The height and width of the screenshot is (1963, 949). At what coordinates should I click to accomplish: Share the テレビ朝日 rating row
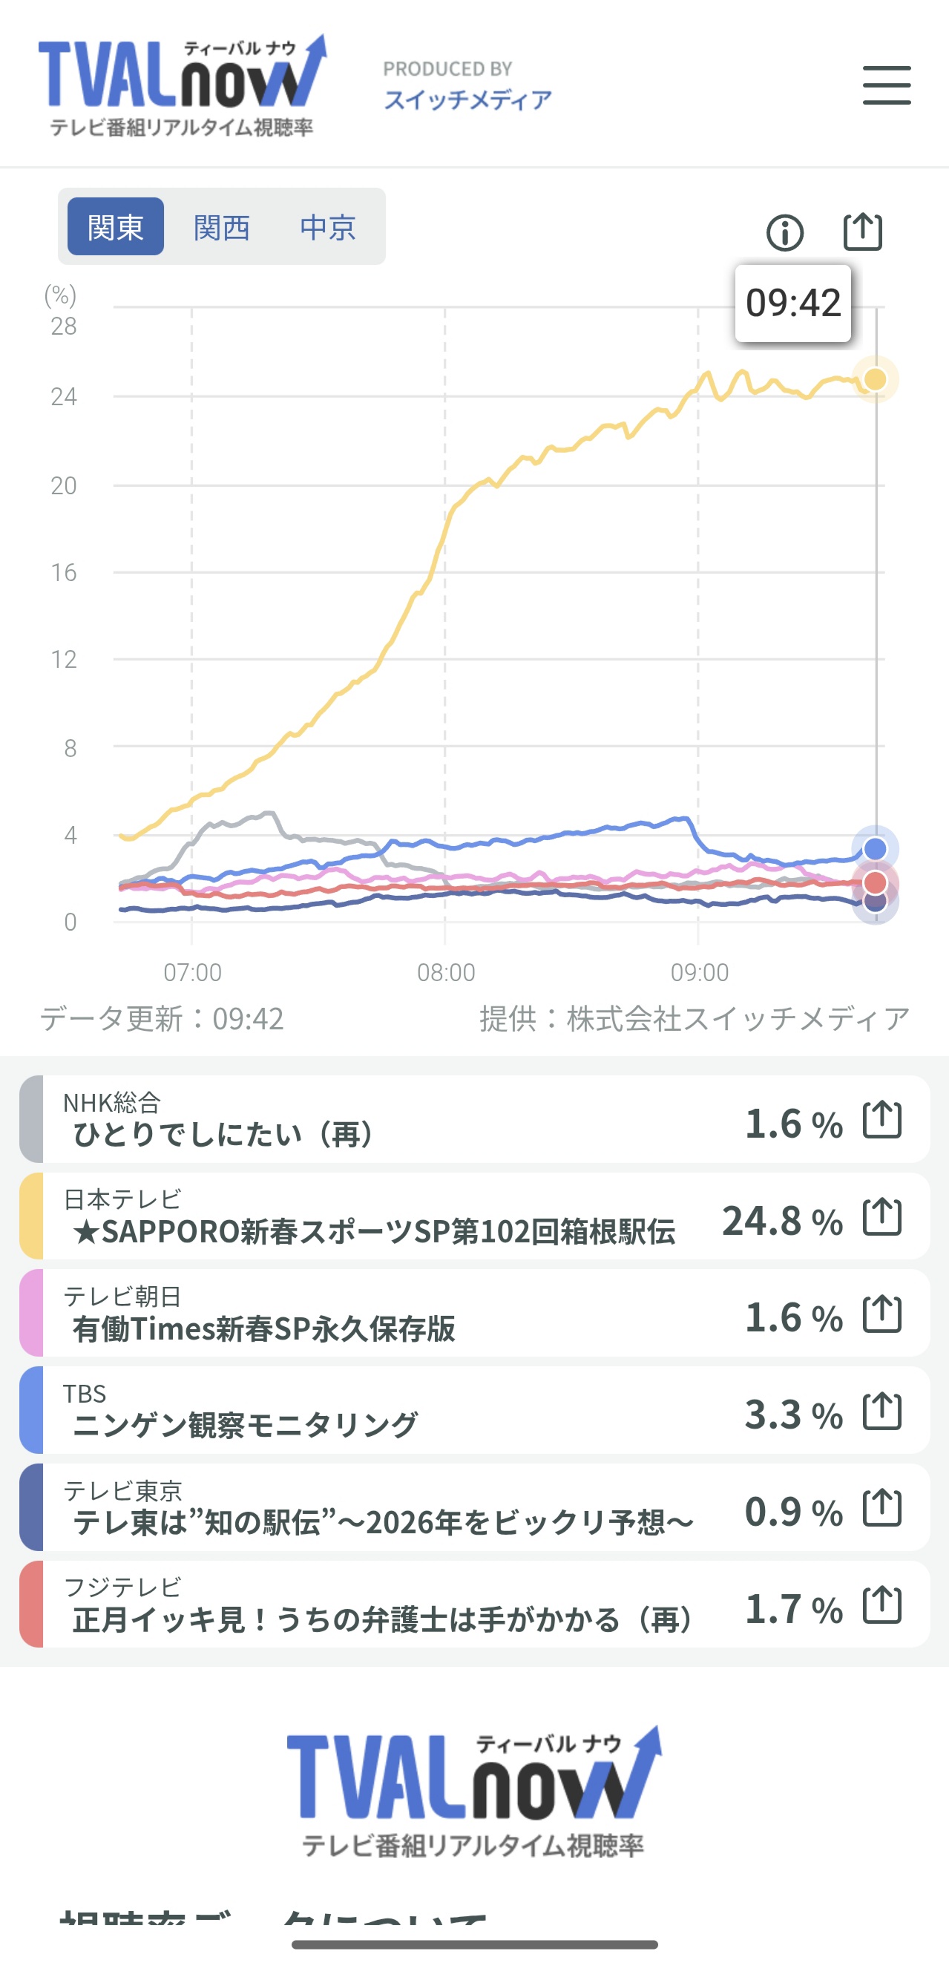[x=882, y=1314]
